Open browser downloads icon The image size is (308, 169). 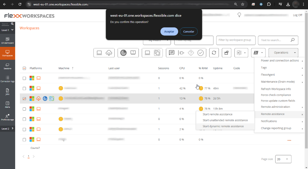click(x=288, y=4)
